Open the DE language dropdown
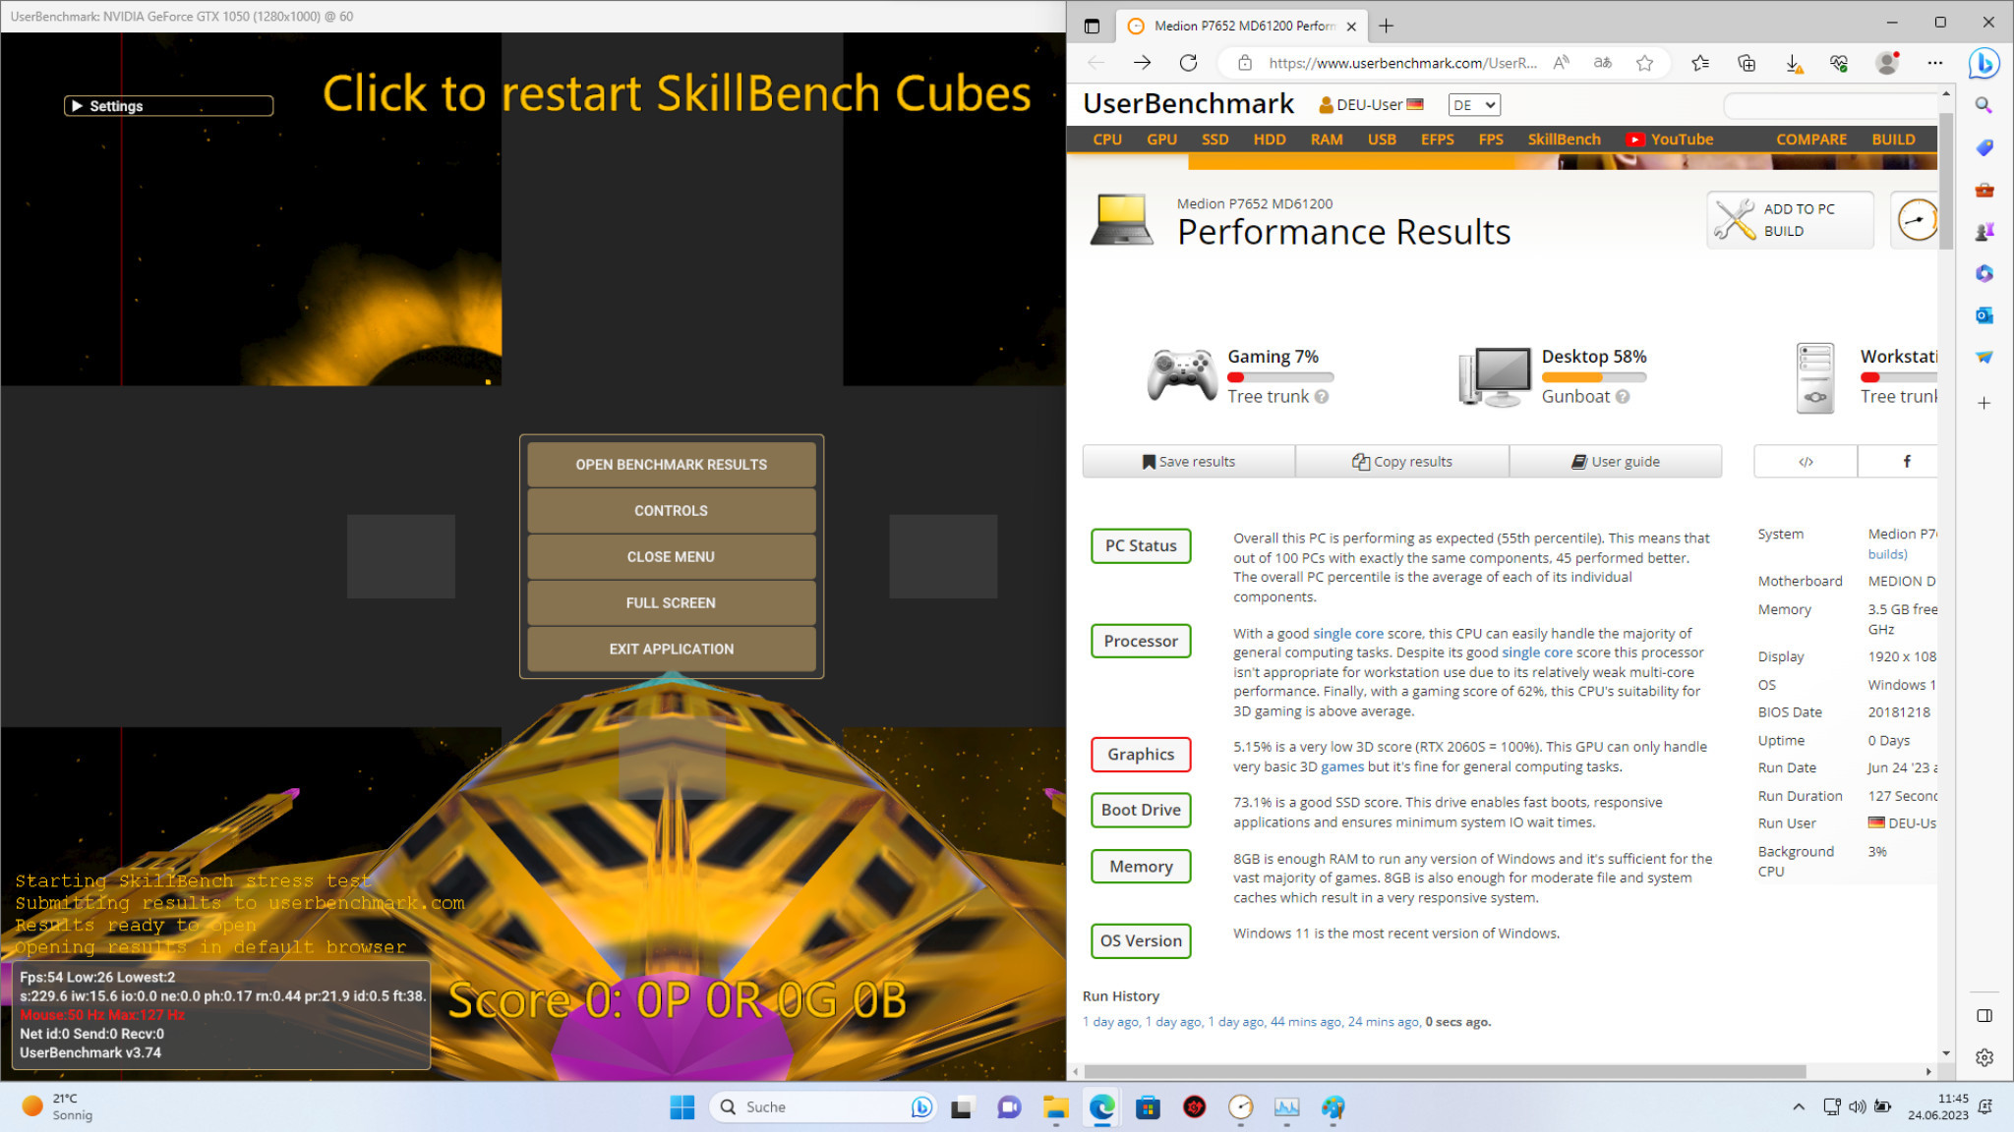This screenshot has height=1132, width=2014. (x=1473, y=105)
